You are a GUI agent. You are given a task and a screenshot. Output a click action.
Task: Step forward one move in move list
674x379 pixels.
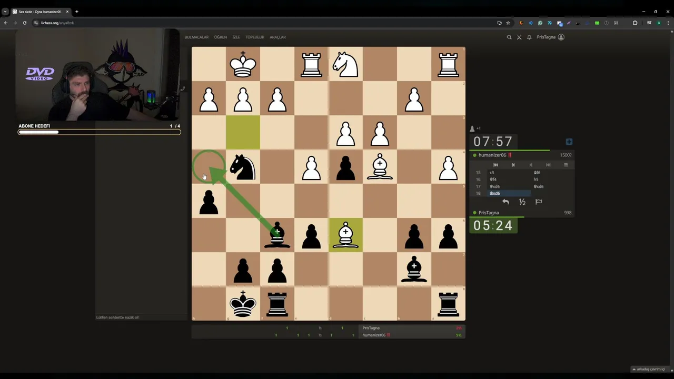pos(531,165)
